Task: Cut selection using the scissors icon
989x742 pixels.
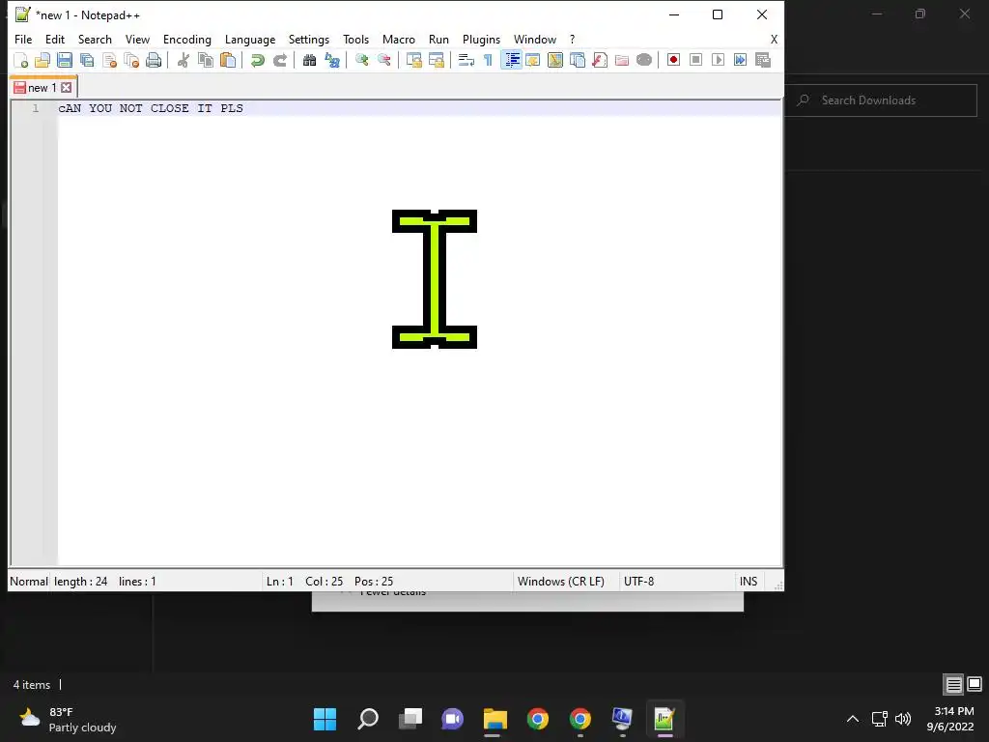Action: point(184,61)
